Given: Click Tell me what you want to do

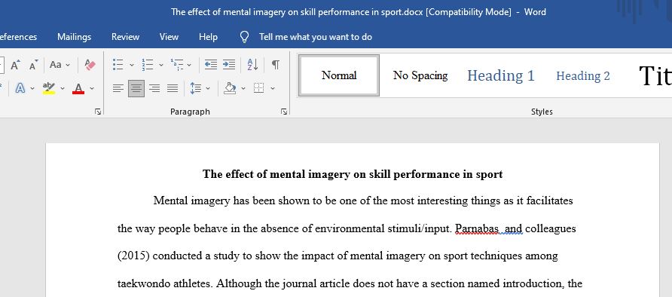Looking at the screenshot, I should (316, 37).
